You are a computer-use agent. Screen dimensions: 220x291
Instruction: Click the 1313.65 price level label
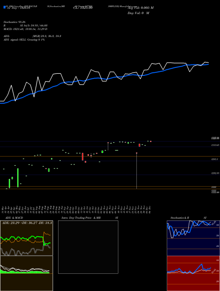pyautogui.click(x=216, y=145)
